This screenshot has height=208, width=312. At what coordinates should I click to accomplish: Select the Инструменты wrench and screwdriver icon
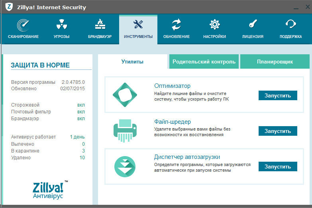pyautogui.click(x=138, y=24)
